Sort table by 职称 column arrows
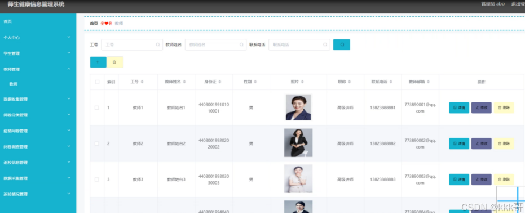This screenshot has height=216, width=525. click(349, 82)
